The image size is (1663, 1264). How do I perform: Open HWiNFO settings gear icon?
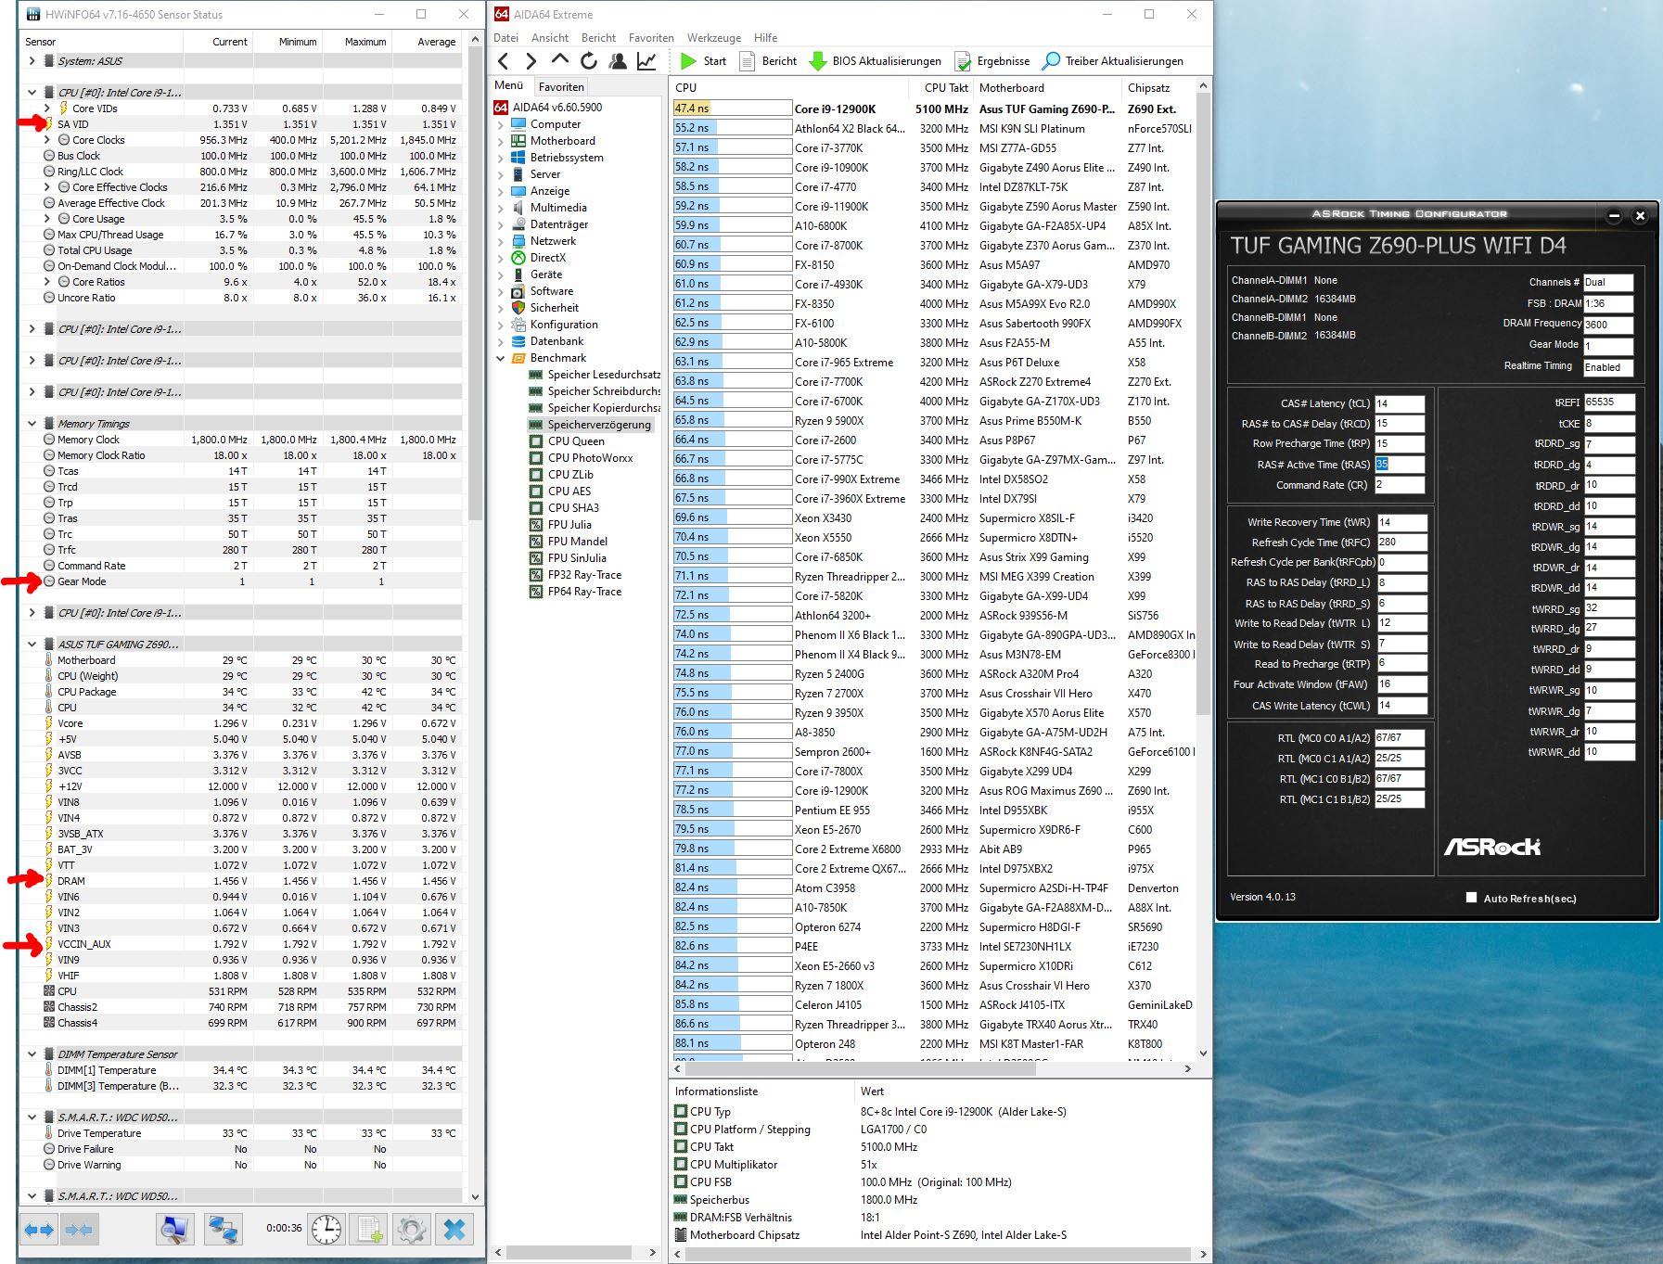(412, 1230)
